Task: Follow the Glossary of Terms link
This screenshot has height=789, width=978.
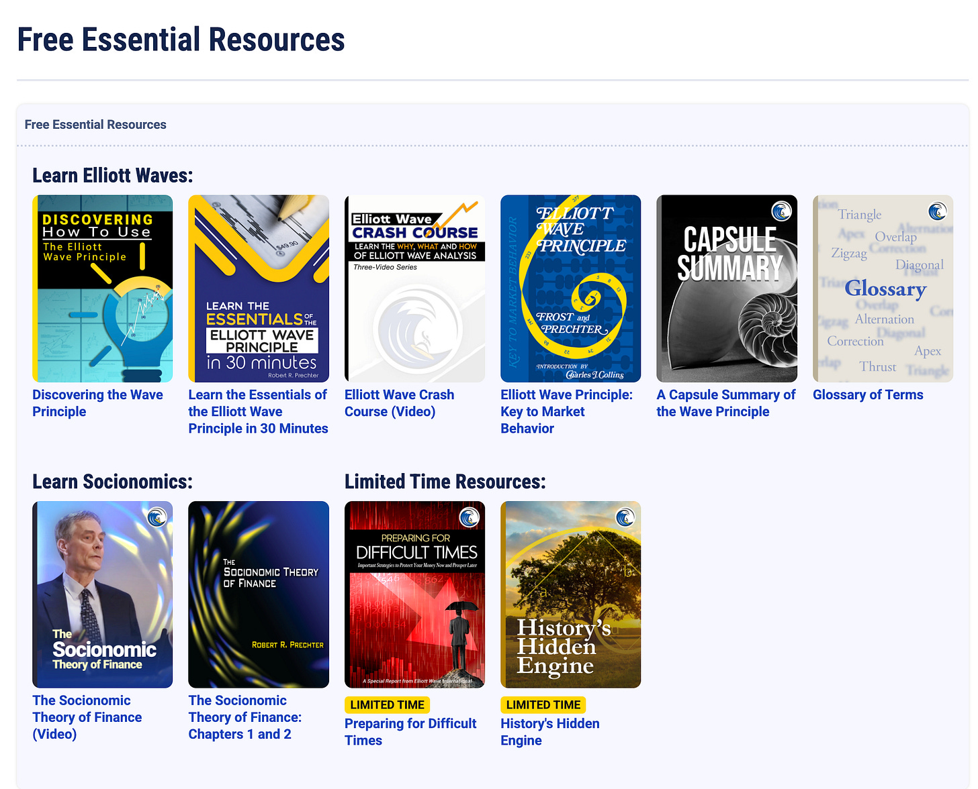Action: click(868, 395)
